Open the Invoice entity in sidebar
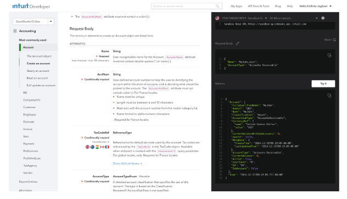The image size is (347, 199). coord(28,129)
